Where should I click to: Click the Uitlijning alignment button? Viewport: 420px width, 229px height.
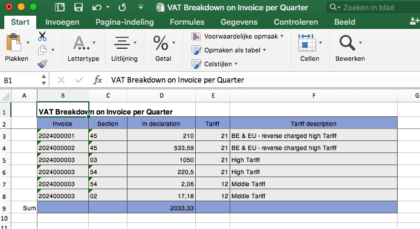tap(124, 48)
